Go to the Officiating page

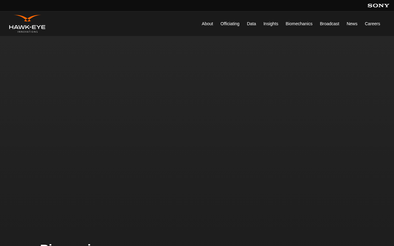coord(230,24)
